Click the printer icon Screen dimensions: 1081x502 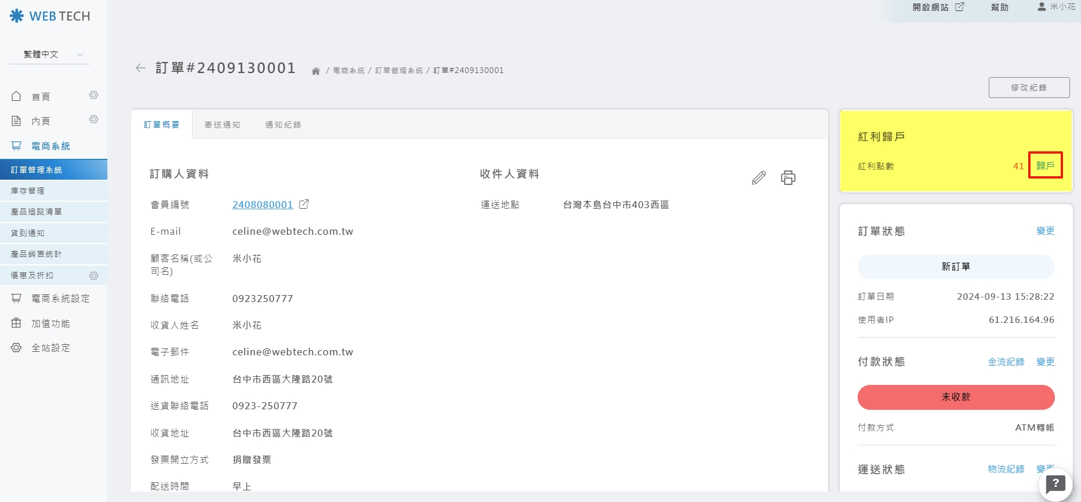pyautogui.click(x=788, y=177)
